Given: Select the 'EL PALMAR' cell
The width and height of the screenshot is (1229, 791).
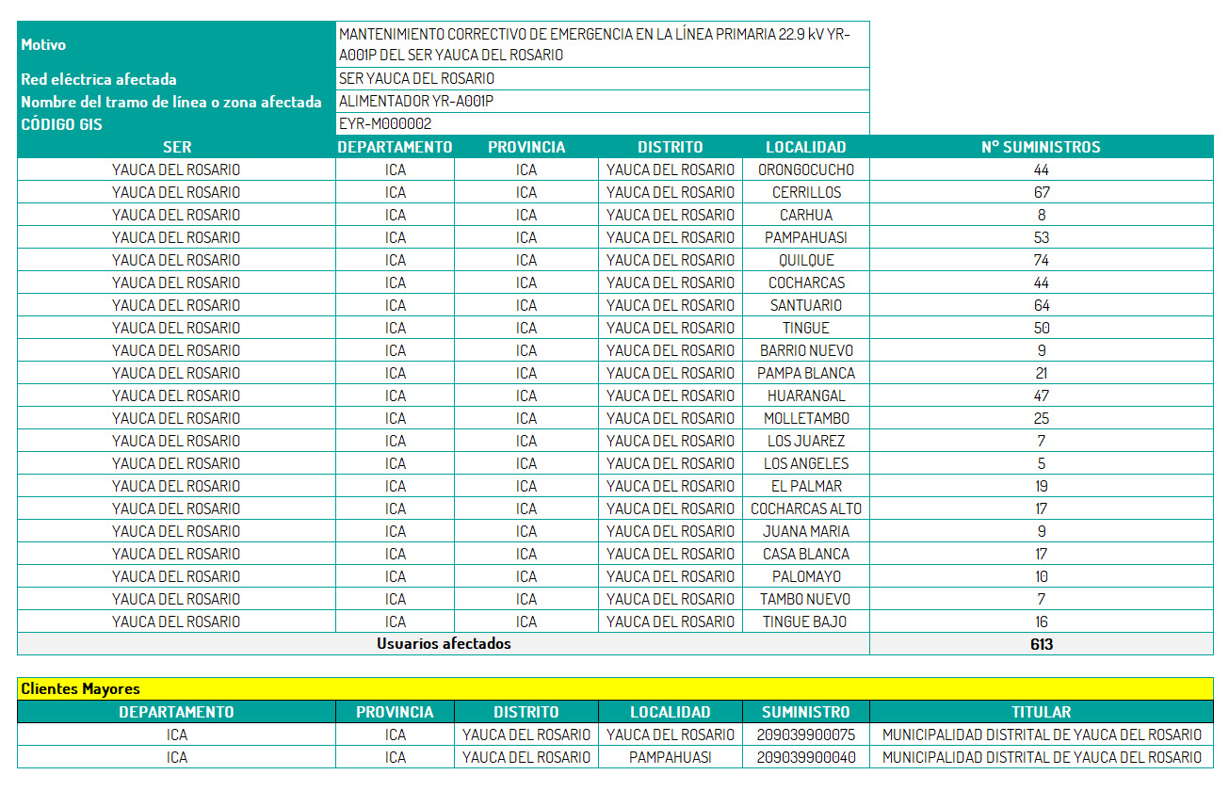Looking at the screenshot, I should tap(805, 486).
